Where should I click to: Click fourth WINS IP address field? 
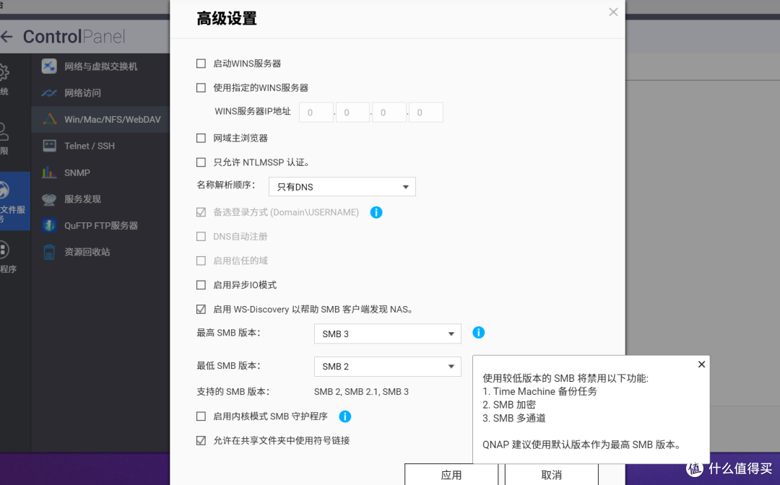[426, 113]
